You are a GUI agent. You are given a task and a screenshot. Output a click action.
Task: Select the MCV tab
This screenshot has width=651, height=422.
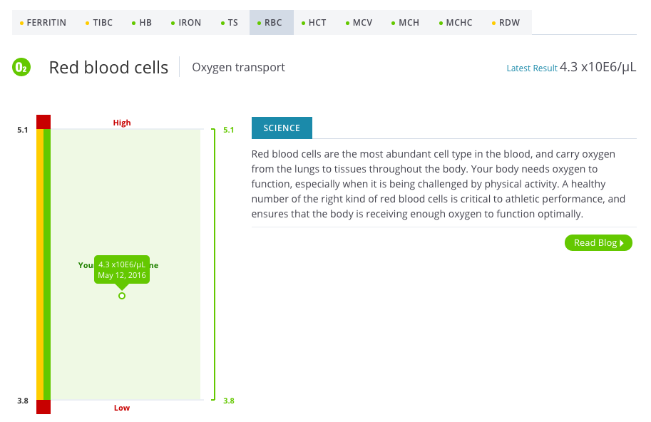[363, 22]
